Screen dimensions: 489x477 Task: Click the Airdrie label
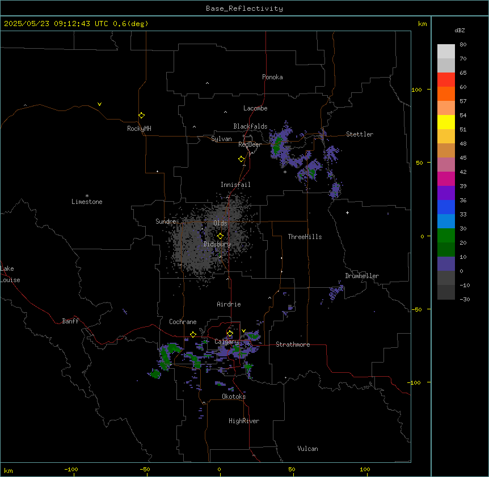(229, 304)
